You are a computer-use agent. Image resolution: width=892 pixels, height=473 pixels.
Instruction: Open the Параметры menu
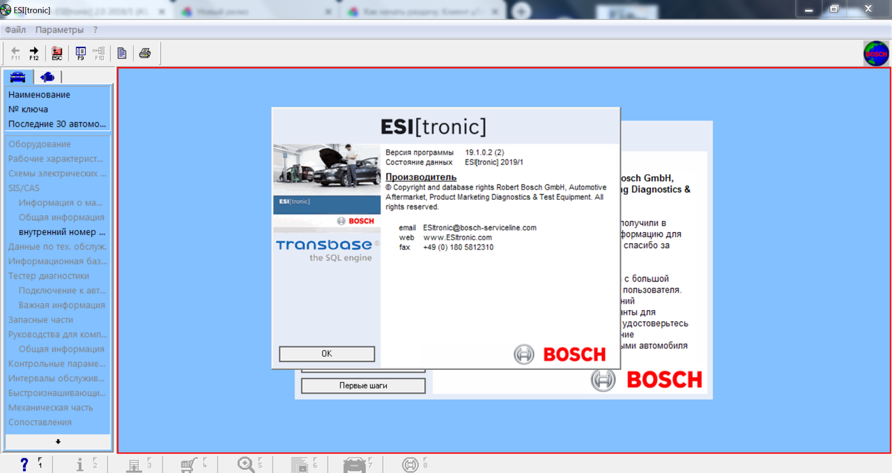(x=60, y=30)
